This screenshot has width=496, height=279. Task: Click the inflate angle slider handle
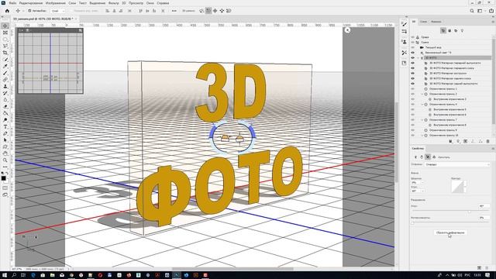[x=470, y=212]
